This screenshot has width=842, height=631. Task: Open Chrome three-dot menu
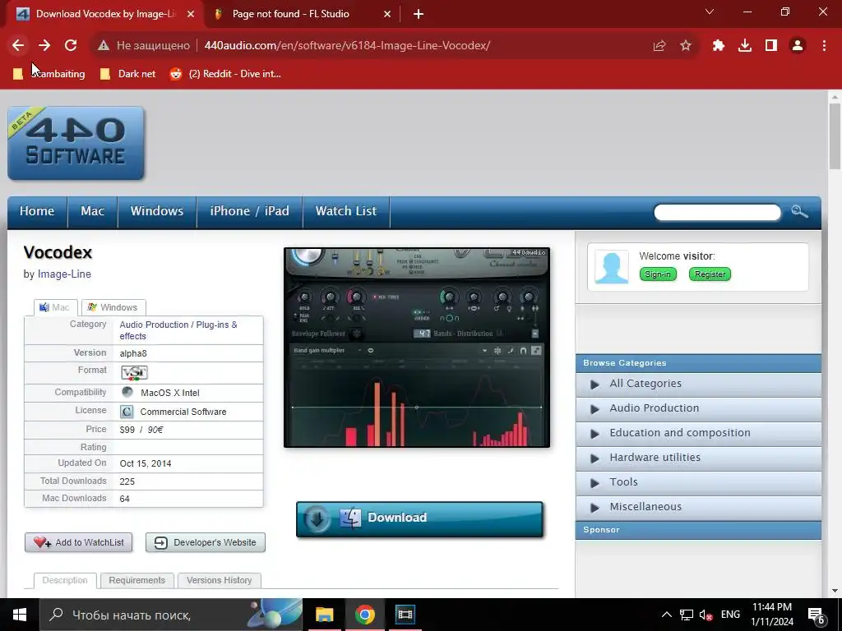824,46
